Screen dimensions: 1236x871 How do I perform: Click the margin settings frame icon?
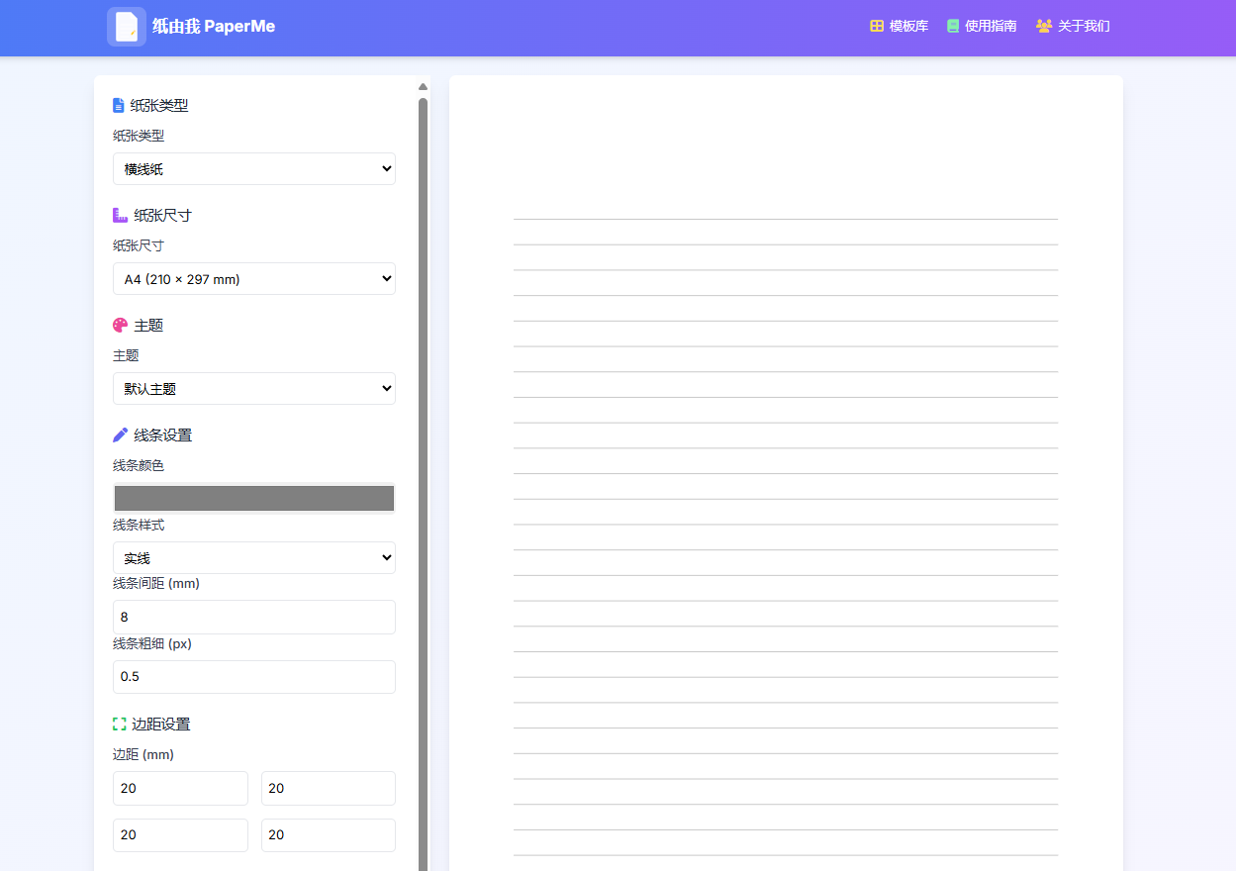(120, 724)
